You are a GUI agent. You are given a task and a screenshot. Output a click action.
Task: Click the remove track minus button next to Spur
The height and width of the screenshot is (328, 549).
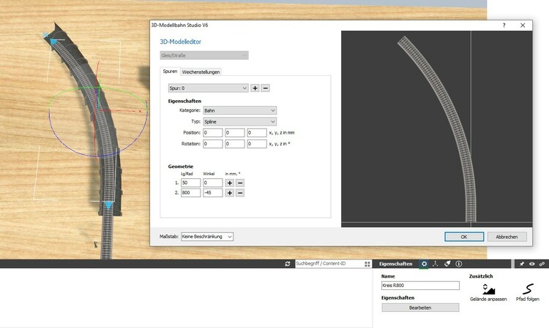pyautogui.click(x=265, y=88)
